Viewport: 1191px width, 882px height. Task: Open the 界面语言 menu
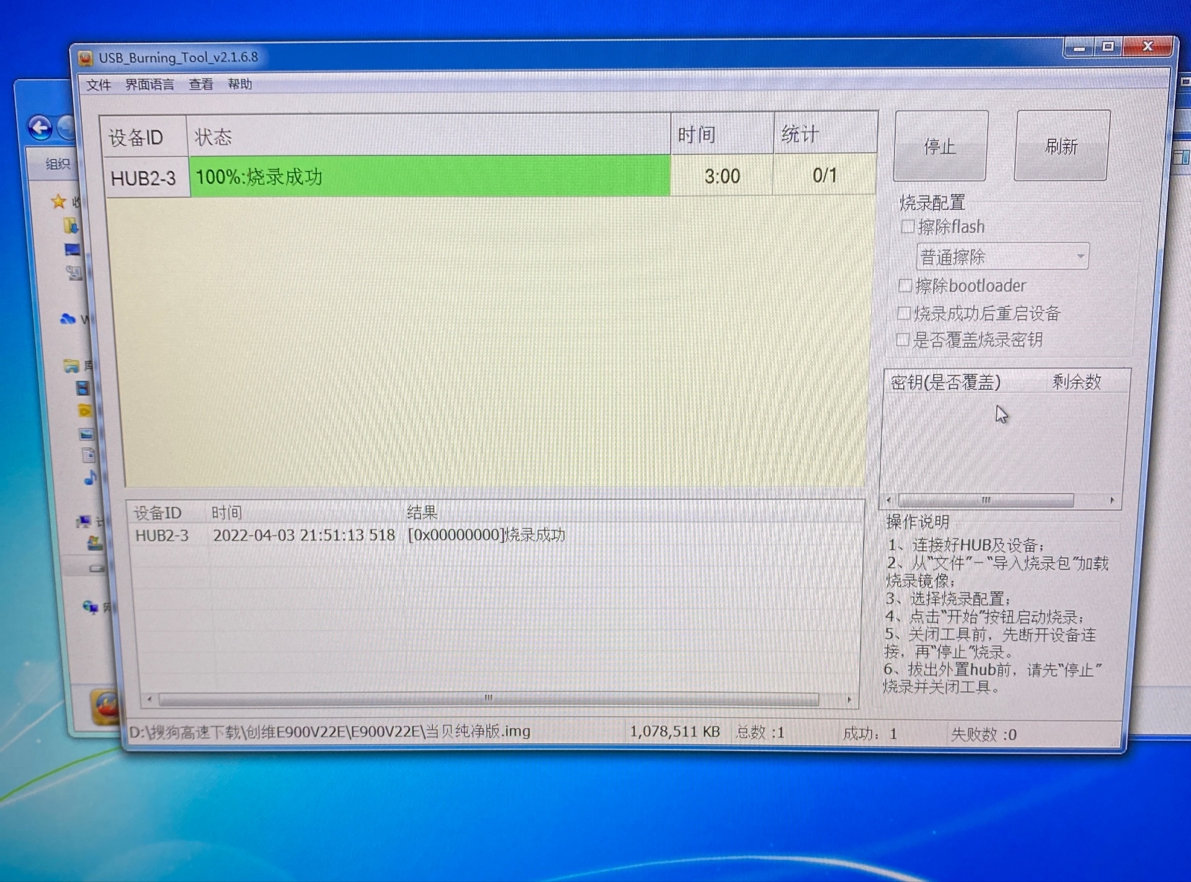point(149,84)
